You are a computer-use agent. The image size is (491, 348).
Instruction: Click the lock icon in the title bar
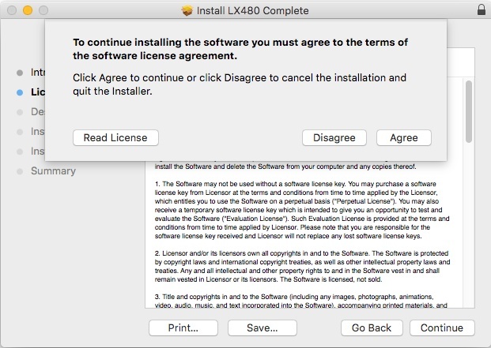[482, 10]
